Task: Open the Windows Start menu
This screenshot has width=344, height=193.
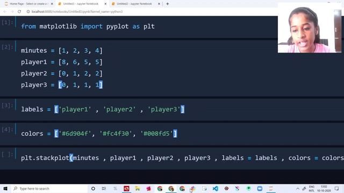Action: coord(5,188)
